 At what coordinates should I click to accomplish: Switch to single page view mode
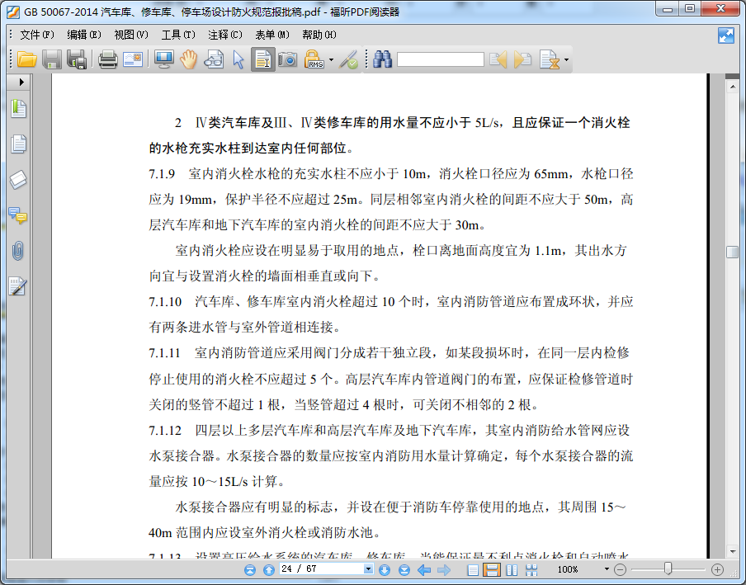coord(473,570)
